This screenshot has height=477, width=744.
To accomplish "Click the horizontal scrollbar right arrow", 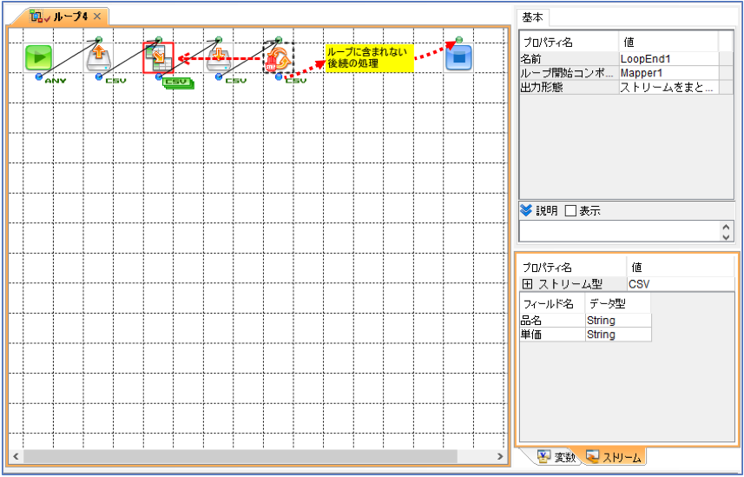I will pos(500,456).
